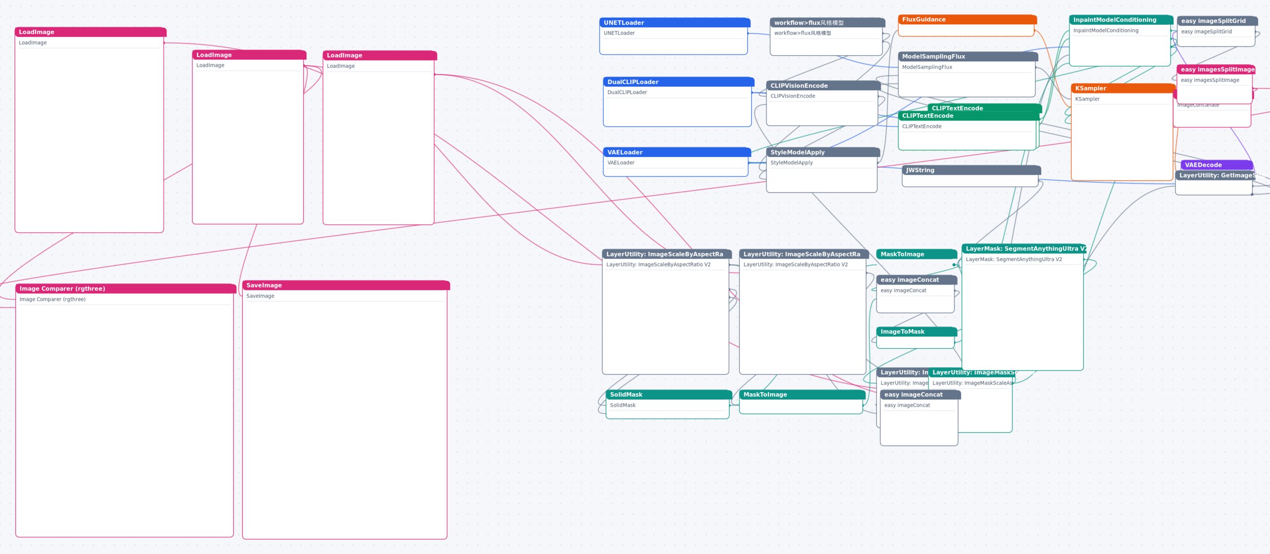
Task: Click the 'VAELoader' body label text
Action: point(621,163)
